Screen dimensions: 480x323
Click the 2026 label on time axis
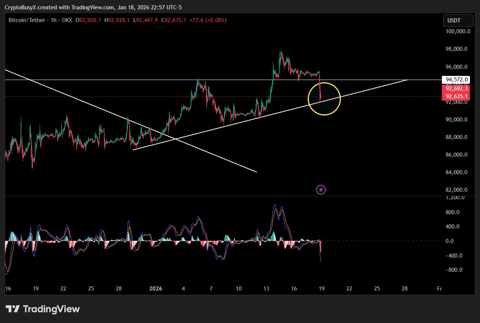[x=156, y=289]
